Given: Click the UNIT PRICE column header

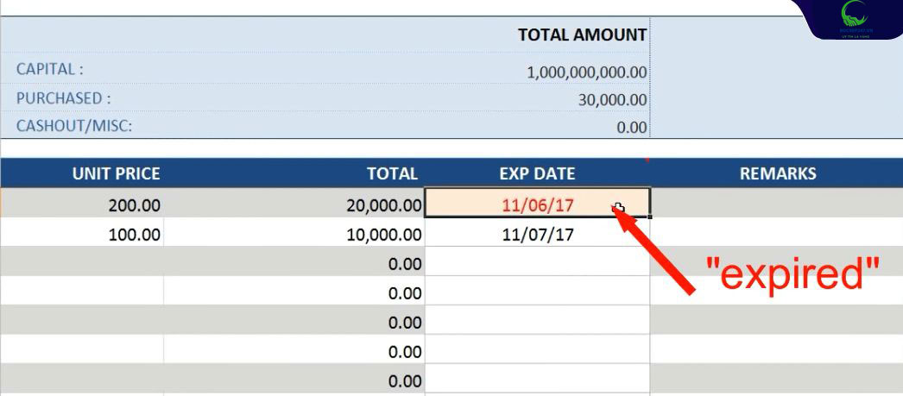Looking at the screenshot, I should click(116, 173).
